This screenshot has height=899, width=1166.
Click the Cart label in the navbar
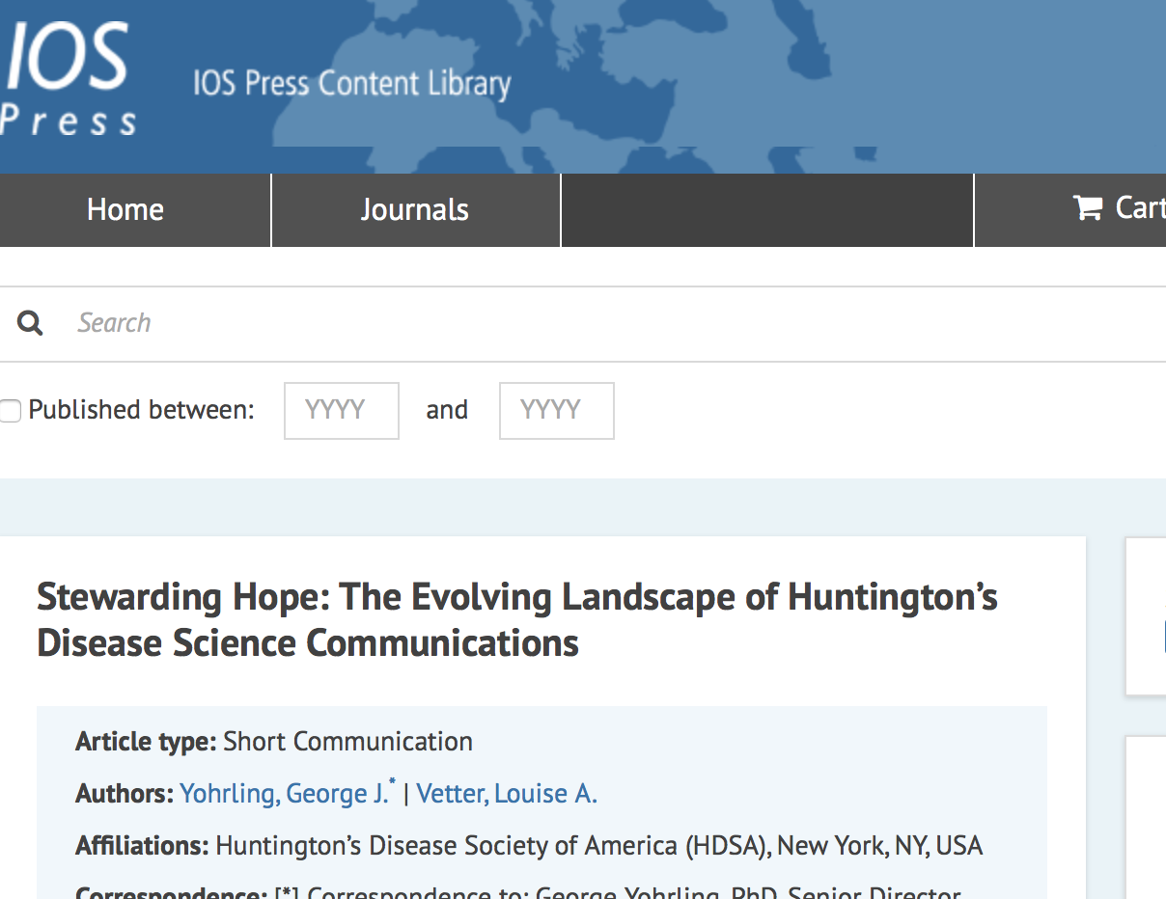tap(1139, 207)
